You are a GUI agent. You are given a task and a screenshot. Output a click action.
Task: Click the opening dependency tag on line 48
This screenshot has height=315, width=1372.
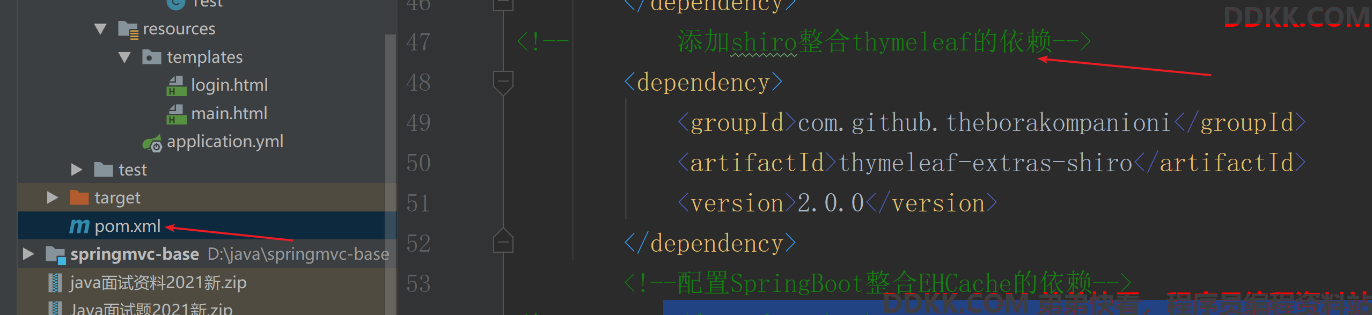point(703,83)
